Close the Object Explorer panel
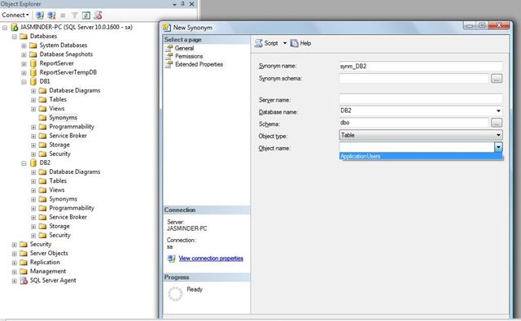 (x=192, y=4)
